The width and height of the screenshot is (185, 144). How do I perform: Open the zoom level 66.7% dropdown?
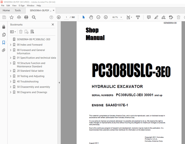(121, 18)
